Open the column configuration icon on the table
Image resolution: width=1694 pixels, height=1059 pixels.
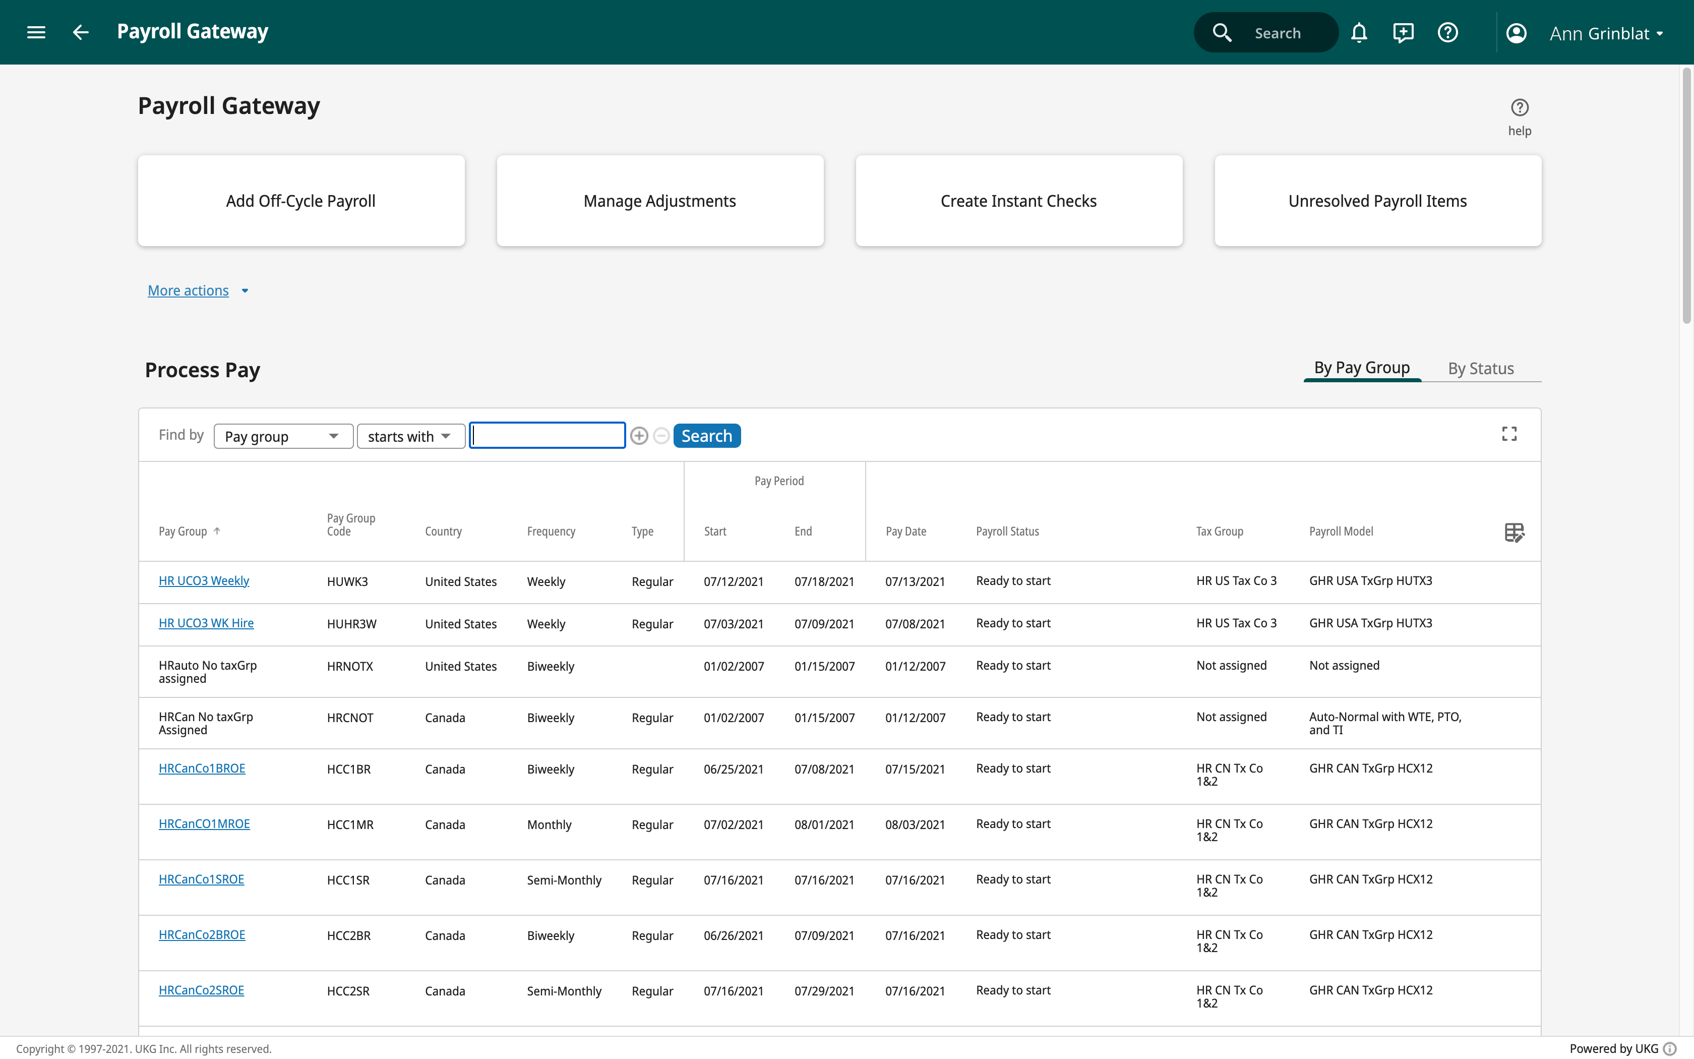[1515, 532]
